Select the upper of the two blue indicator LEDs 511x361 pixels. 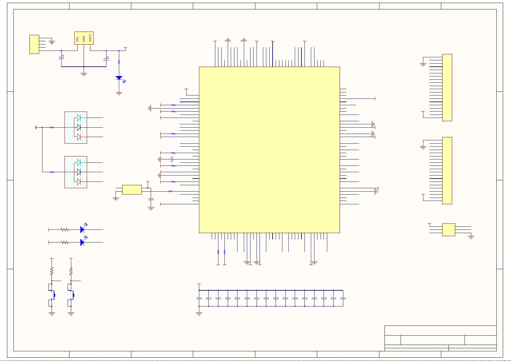click(x=82, y=229)
